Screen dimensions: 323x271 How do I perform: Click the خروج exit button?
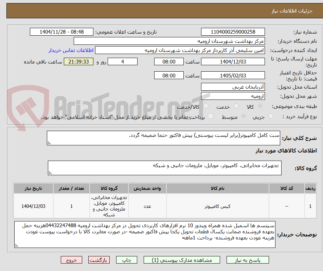[x=71, y=260]
